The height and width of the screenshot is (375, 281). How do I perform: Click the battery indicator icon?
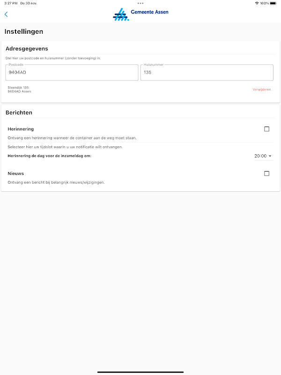click(x=273, y=3)
